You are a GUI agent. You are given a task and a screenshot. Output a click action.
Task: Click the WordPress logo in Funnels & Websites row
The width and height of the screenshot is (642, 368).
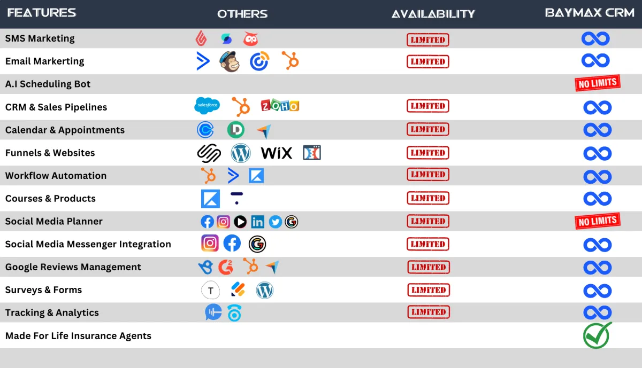(x=241, y=153)
